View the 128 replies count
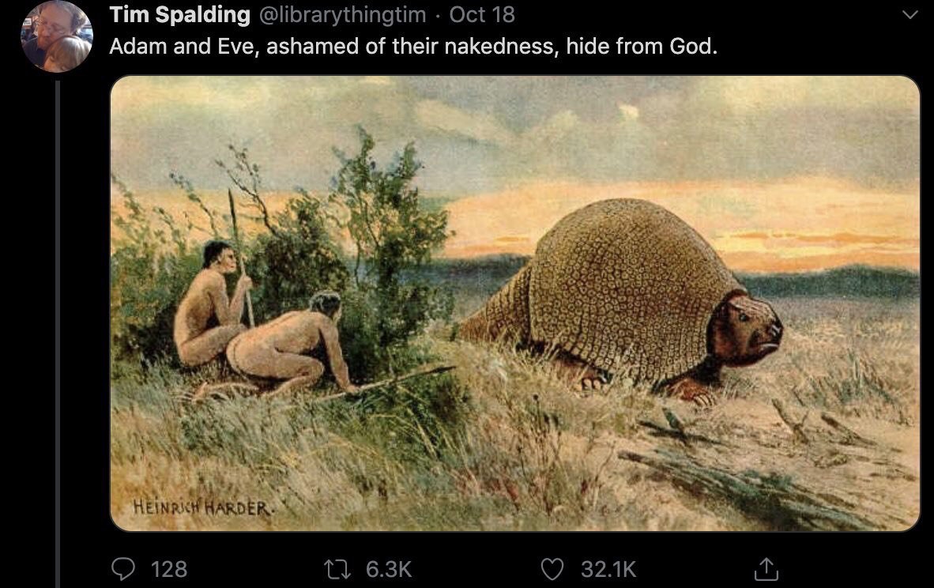Viewport: 934px width, 588px height. click(x=169, y=569)
